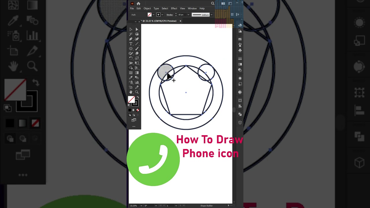Screen dimensions: 370x208
Task: Select the Eraser tool
Action: pyautogui.click(x=137, y=53)
